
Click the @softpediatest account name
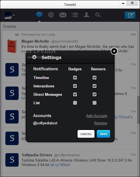pos(45,123)
